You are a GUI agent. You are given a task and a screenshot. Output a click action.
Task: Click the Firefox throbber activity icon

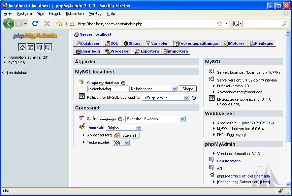[286, 13]
